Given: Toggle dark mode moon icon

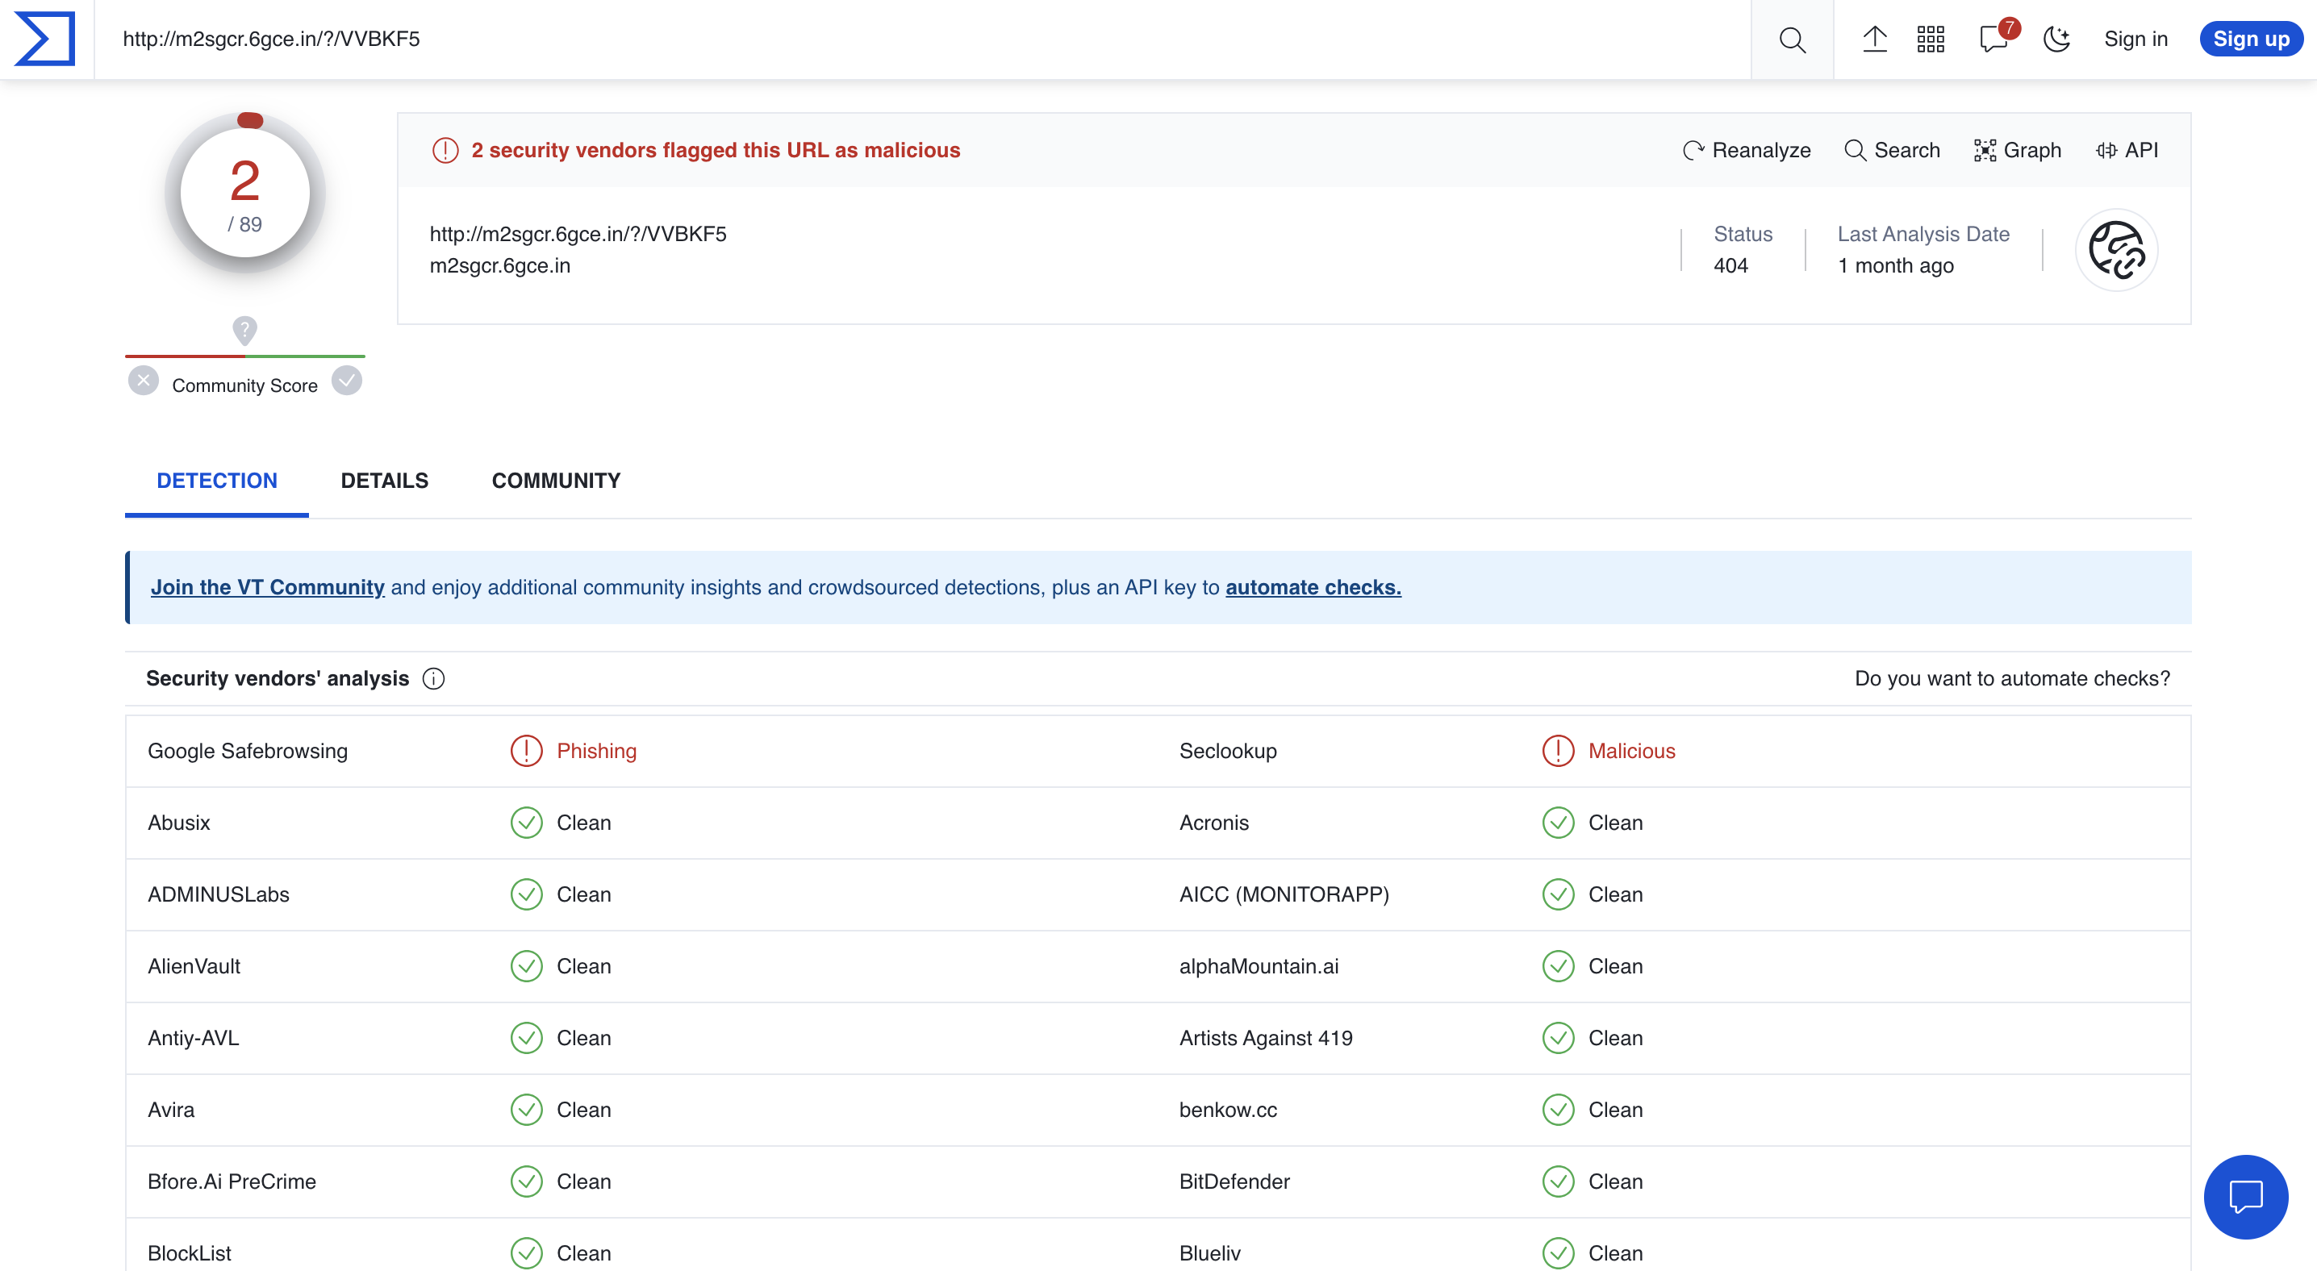Looking at the screenshot, I should tap(2056, 39).
